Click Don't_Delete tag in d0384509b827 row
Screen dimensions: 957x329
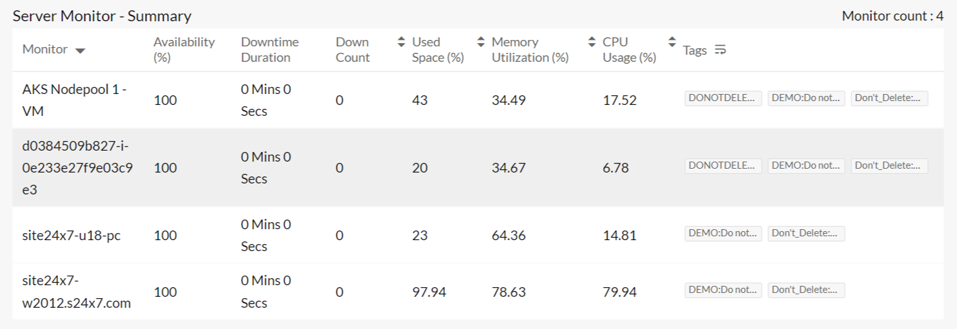pos(889,165)
